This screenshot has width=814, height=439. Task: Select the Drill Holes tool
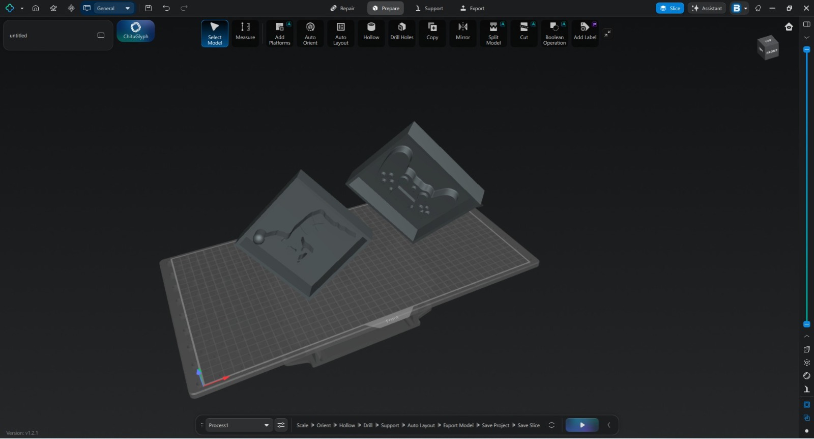pos(402,34)
